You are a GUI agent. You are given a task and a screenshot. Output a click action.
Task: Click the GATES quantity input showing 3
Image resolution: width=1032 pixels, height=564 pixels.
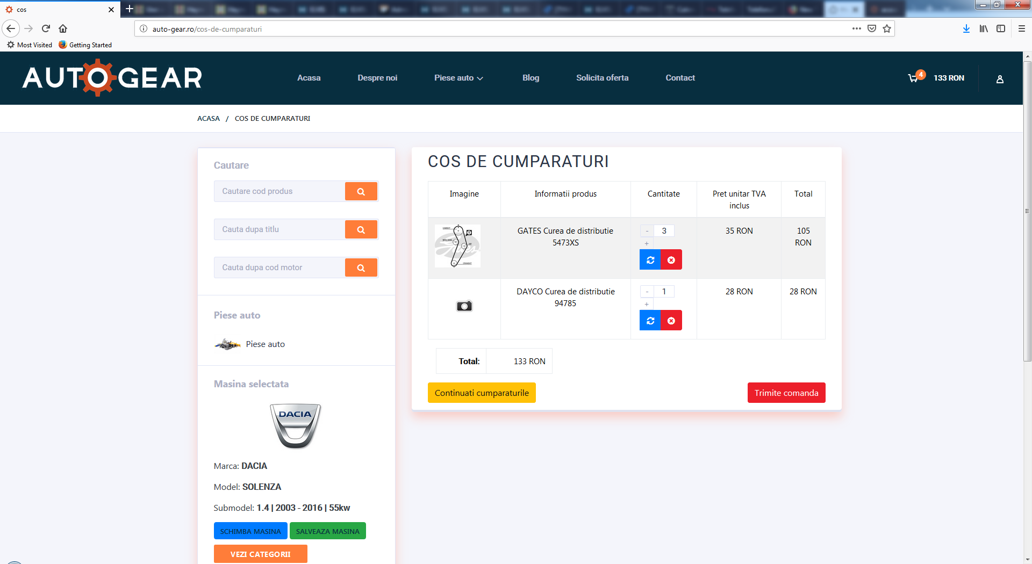click(664, 231)
